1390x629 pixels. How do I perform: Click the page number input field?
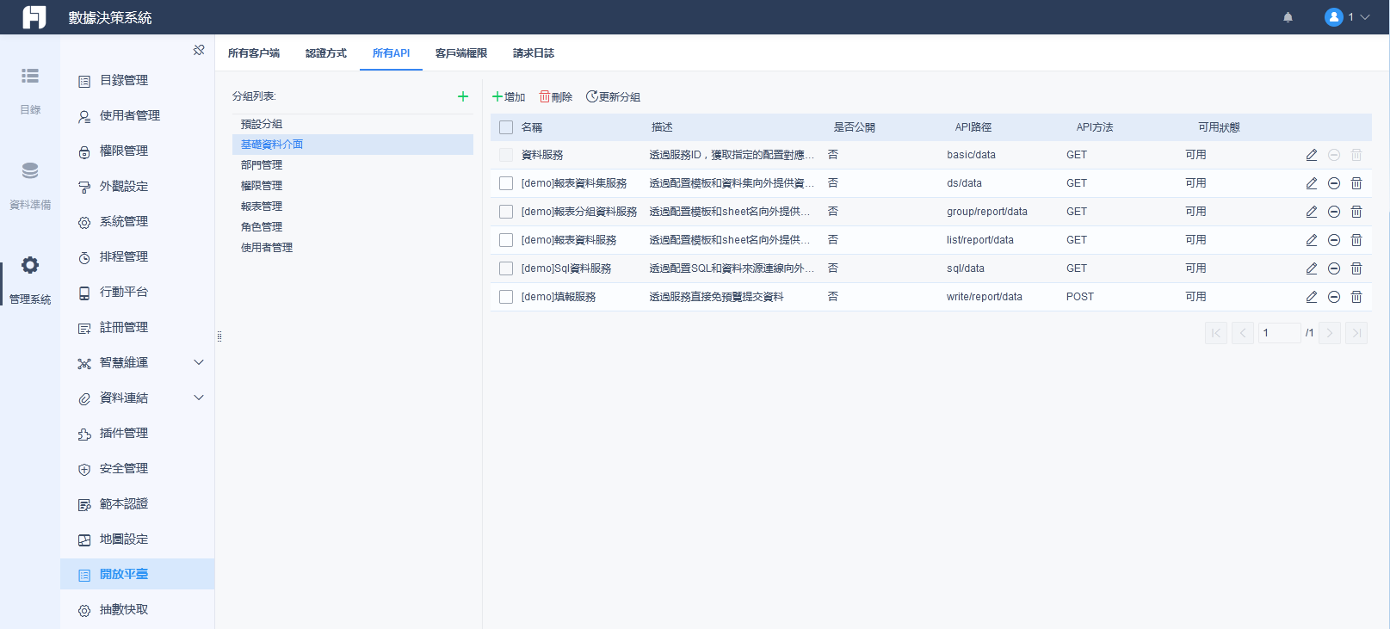[x=1280, y=333]
